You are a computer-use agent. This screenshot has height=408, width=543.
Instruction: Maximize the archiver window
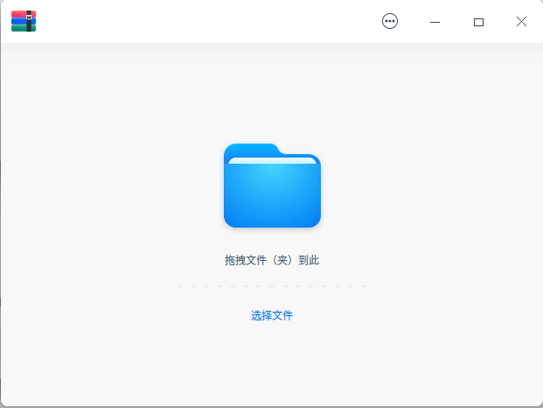478,22
